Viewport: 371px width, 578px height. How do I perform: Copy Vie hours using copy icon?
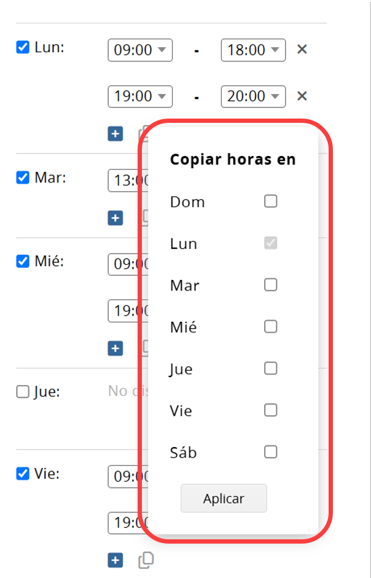tap(146, 560)
